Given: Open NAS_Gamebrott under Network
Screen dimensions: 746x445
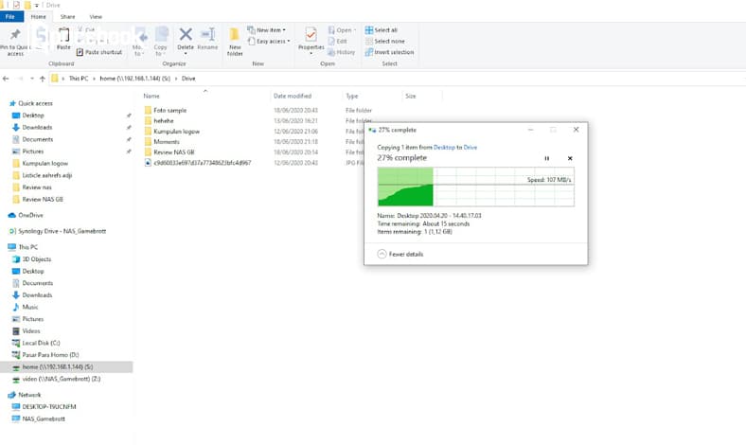Looking at the screenshot, I should (x=44, y=418).
